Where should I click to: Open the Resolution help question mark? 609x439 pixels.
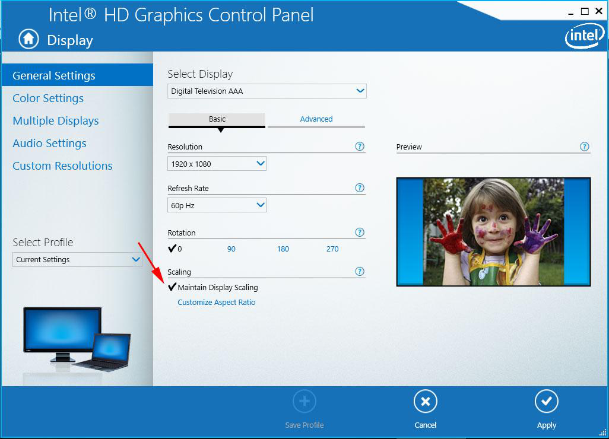[x=360, y=147]
